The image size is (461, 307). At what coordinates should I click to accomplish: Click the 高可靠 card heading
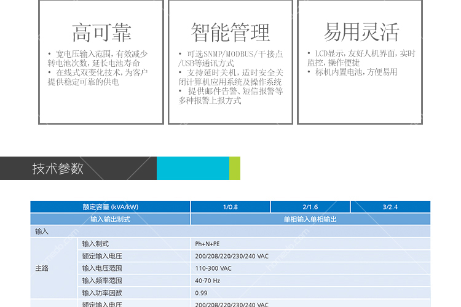pyautogui.click(x=101, y=32)
